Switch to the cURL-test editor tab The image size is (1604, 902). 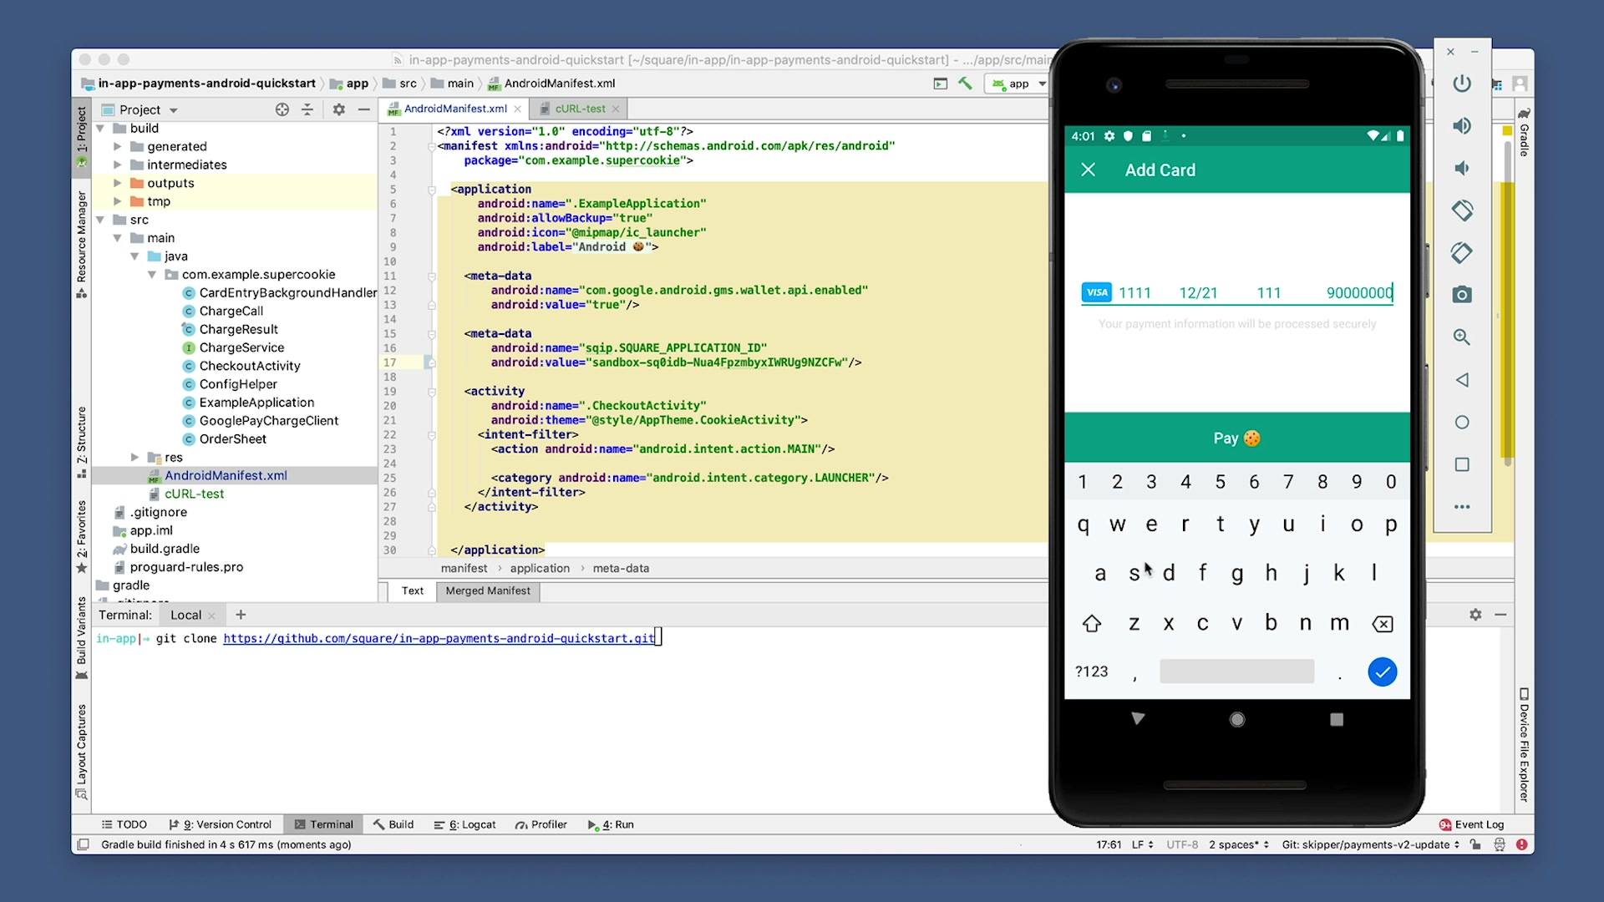(x=580, y=109)
